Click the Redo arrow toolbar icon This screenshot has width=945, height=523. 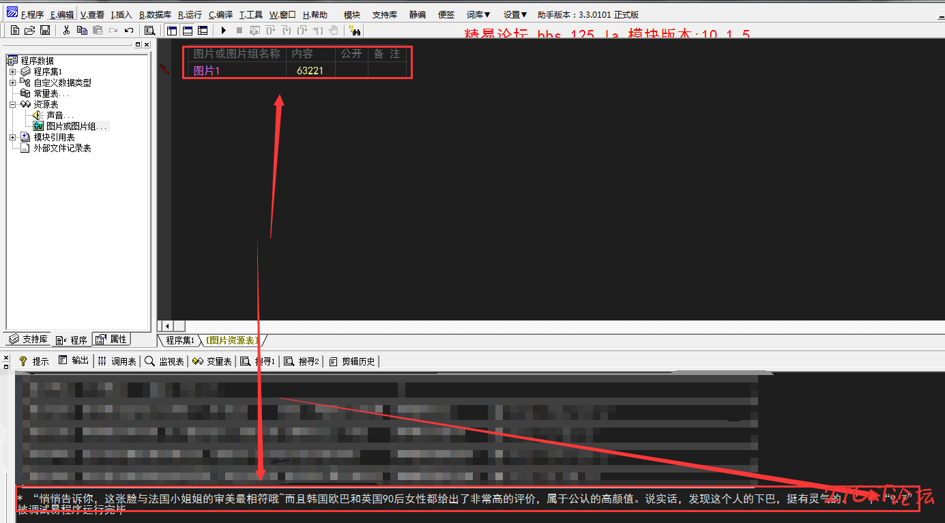[x=113, y=30]
